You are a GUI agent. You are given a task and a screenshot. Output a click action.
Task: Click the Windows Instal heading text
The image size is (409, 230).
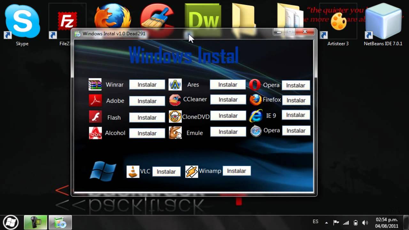(184, 55)
